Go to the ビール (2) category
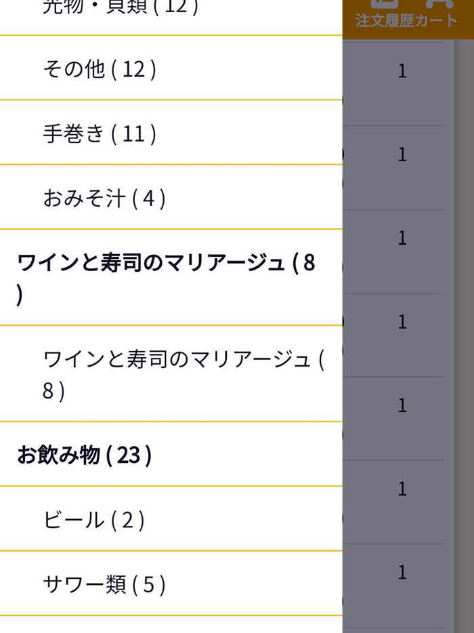 pyautogui.click(x=93, y=520)
